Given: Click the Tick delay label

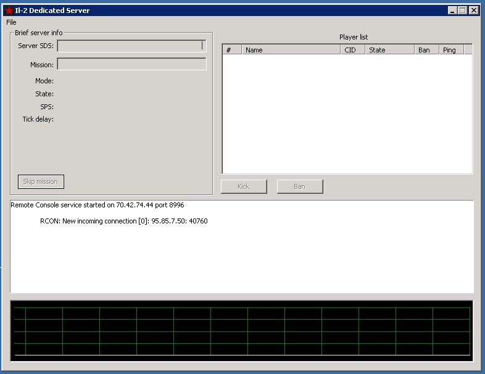Looking at the screenshot, I should coord(38,119).
